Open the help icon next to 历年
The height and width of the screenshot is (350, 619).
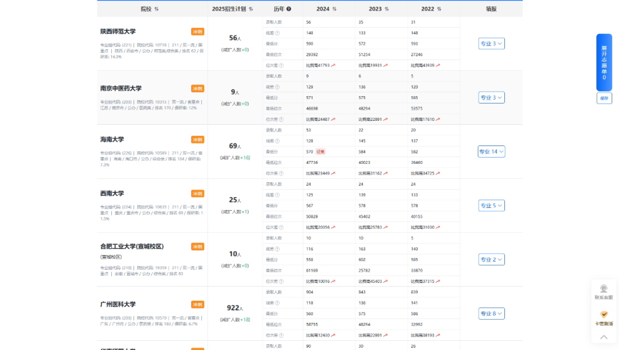pos(289,9)
